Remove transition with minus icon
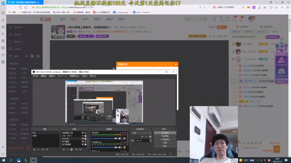Viewport: 291px width, 163px height. click(x=146, y=137)
